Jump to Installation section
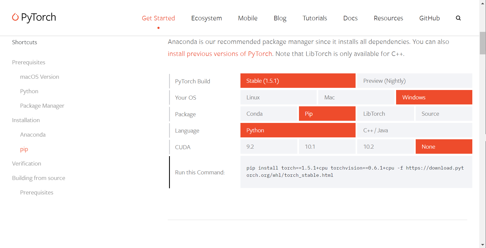486x248 pixels. 26,120
